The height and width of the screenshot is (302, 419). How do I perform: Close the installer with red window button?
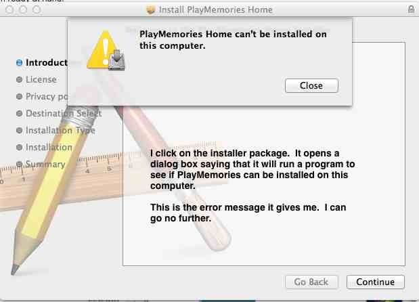(8, 10)
